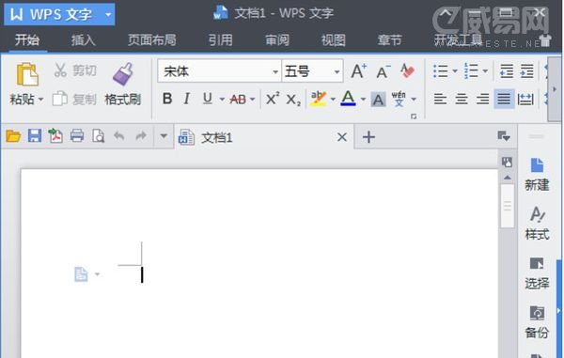
Task: Open the 视图 tab
Action: pyautogui.click(x=333, y=39)
